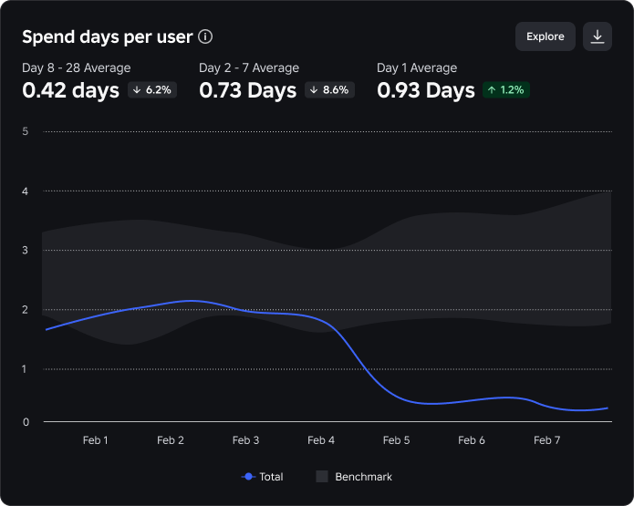Open the Explore button
Screen dimensions: 634x506
[x=545, y=36]
